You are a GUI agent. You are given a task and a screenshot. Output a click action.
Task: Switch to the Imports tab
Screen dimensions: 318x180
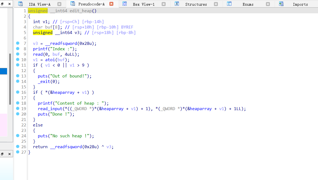tap(300, 4)
